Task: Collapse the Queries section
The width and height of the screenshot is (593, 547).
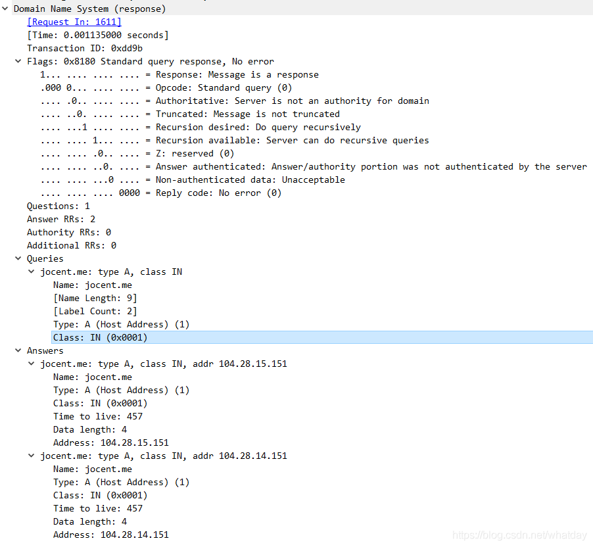Action: pyautogui.click(x=18, y=258)
